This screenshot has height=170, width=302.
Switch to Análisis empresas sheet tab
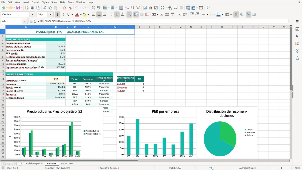tap(34, 163)
